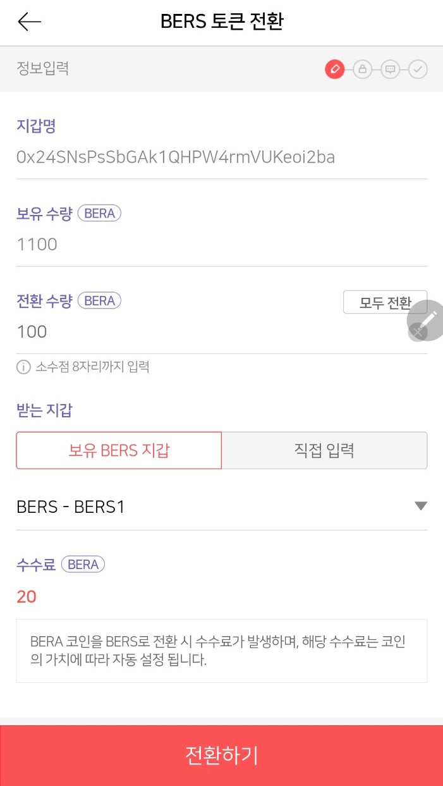The image size is (443, 786).
Task: Click the checkmark step indicator icon
Action: pyautogui.click(x=418, y=70)
